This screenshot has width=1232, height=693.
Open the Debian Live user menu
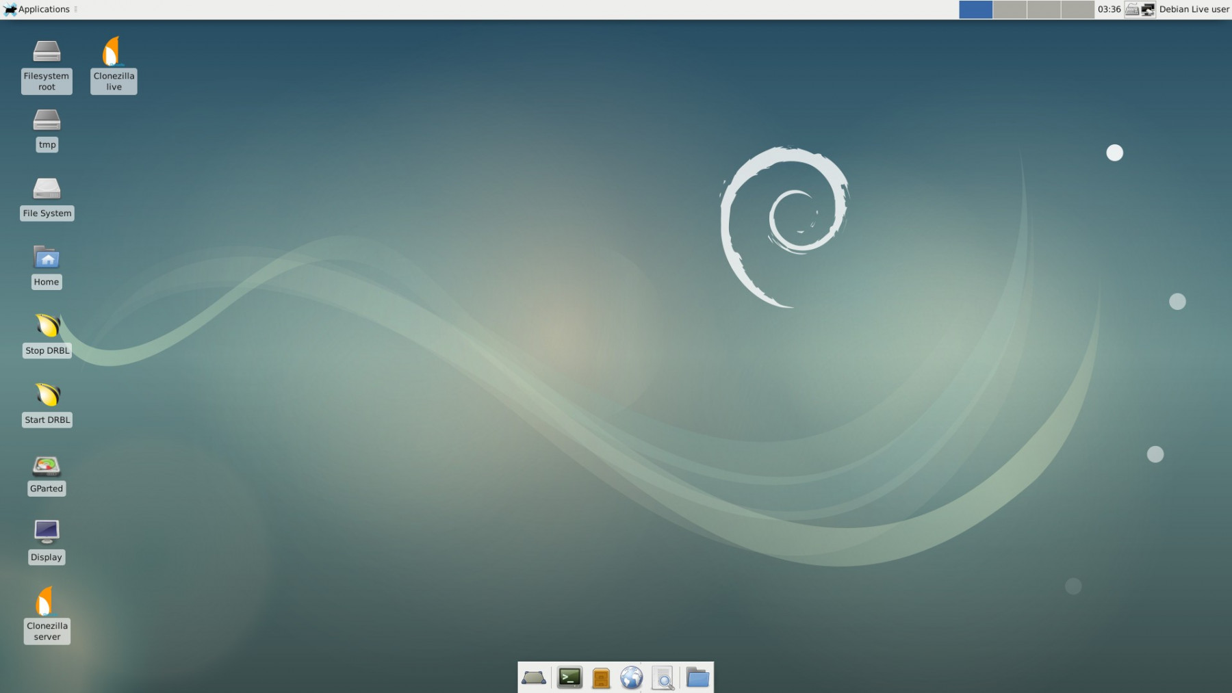[x=1194, y=10]
